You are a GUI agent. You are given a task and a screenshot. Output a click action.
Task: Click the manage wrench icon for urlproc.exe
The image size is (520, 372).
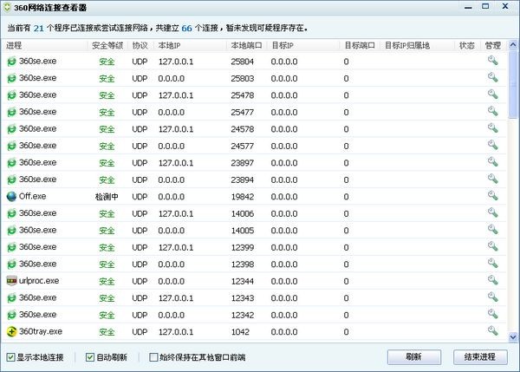[x=492, y=281]
